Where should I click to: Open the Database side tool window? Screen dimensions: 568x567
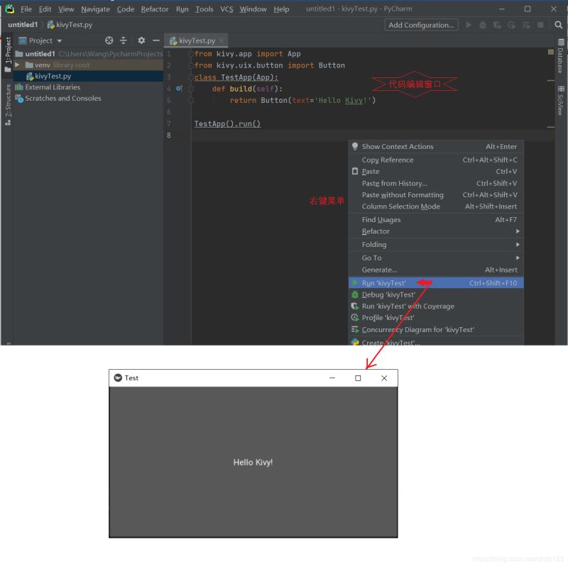561,55
